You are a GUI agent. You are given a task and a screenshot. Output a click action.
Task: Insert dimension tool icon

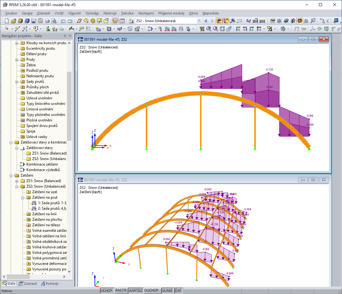click(x=71, y=29)
